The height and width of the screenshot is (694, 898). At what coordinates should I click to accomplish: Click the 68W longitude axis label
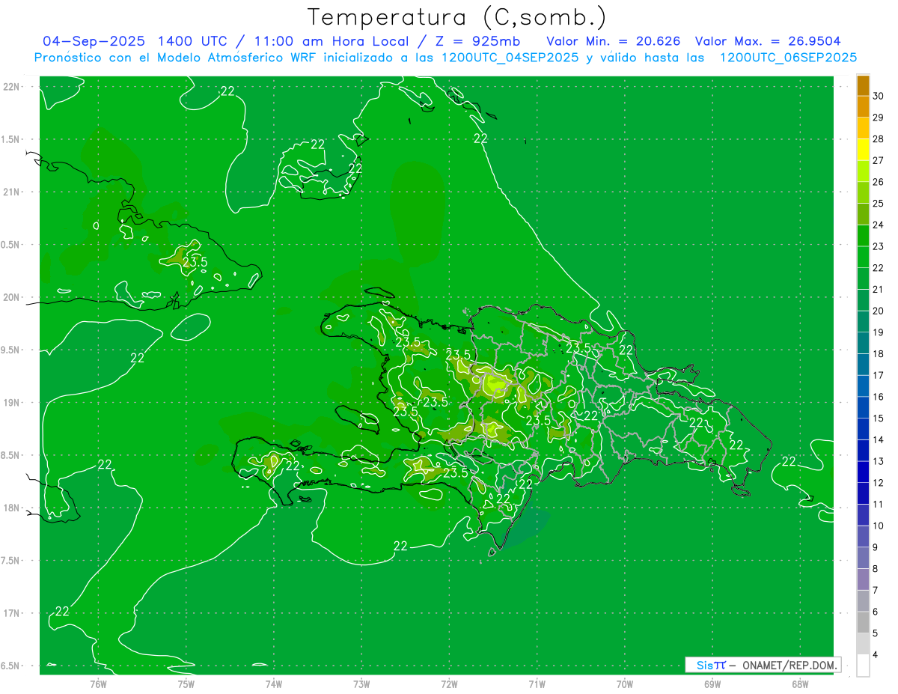coord(799,683)
